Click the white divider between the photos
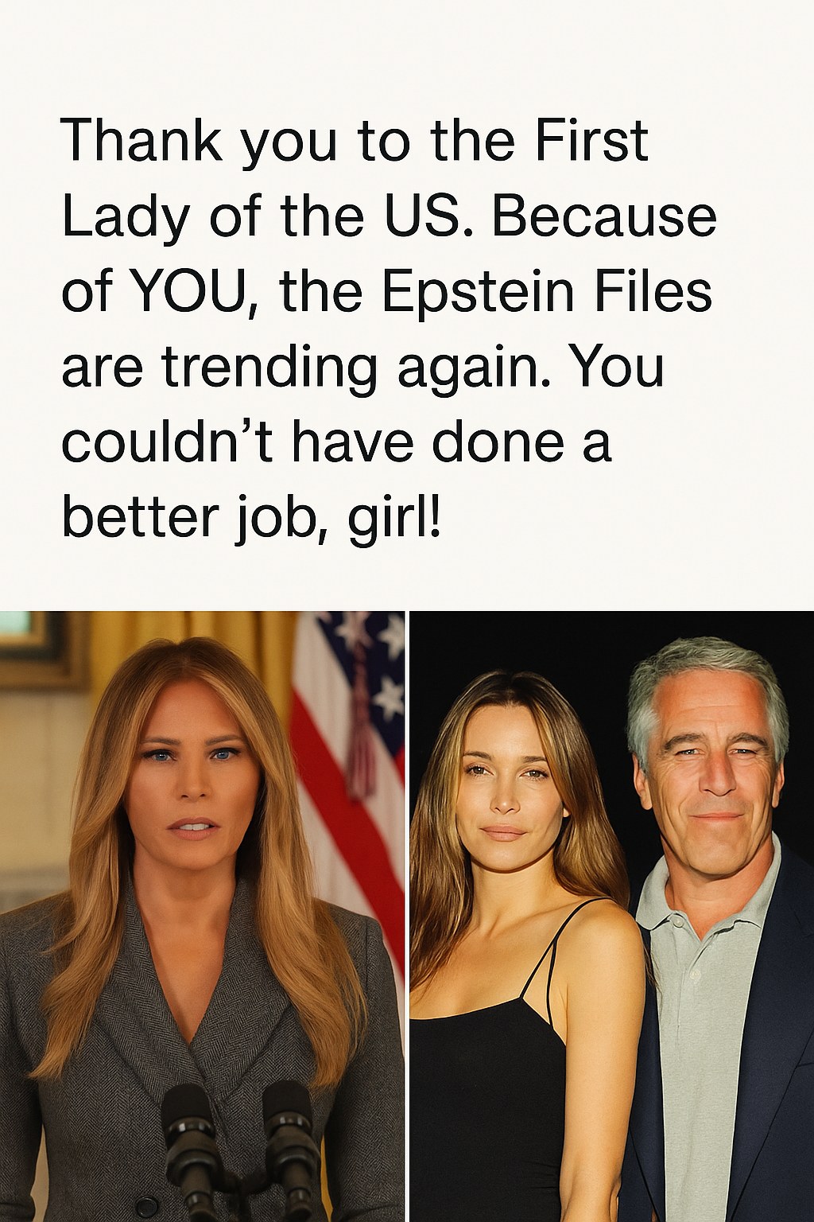814x1222 pixels. (x=407, y=916)
